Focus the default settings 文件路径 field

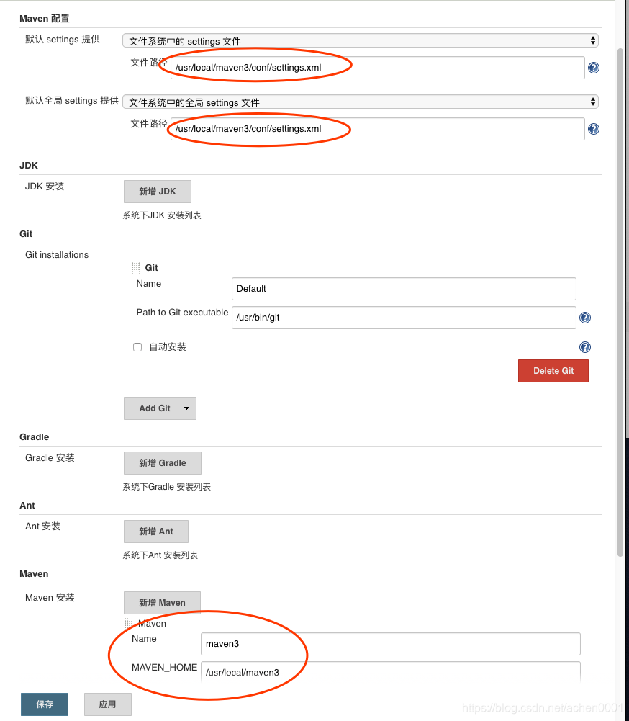point(378,68)
